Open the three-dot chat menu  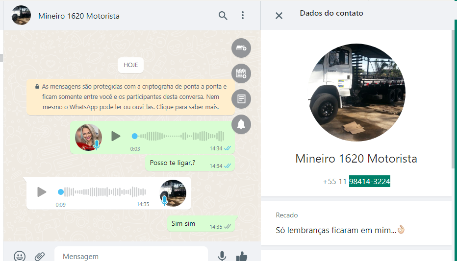click(x=242, y=16)
